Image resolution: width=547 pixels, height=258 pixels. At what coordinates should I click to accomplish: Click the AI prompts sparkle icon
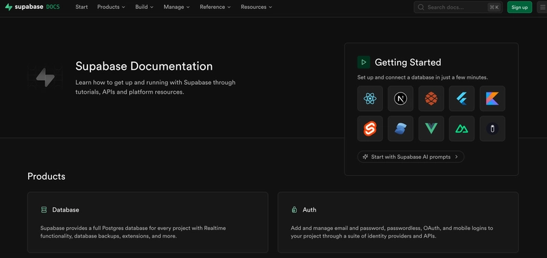tap(365, 157)
